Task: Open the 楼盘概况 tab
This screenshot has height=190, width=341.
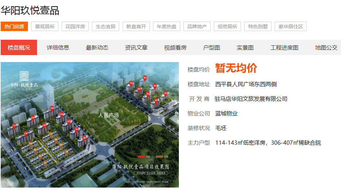Action: (19, 47)
